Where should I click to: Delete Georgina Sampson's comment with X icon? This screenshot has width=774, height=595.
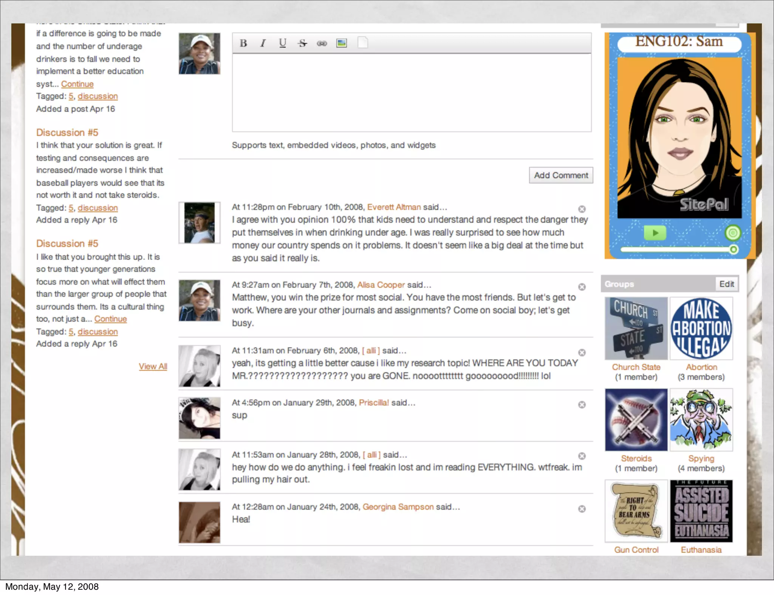click(x=582, y=509)
